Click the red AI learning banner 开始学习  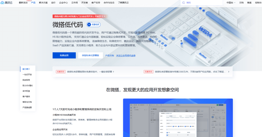click(79, 16)
